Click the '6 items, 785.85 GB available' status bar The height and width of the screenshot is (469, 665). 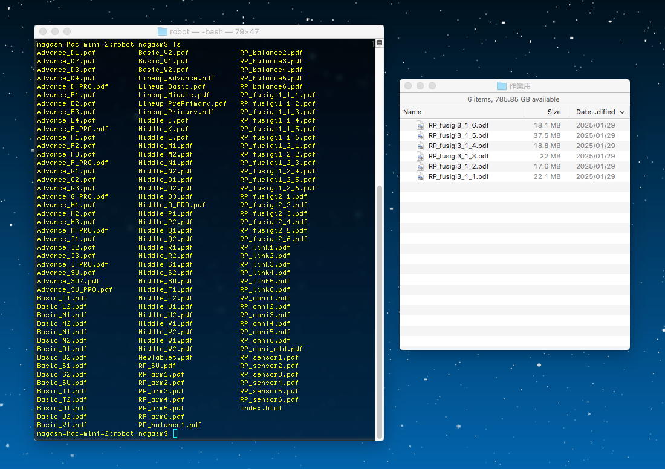(514, 99)
